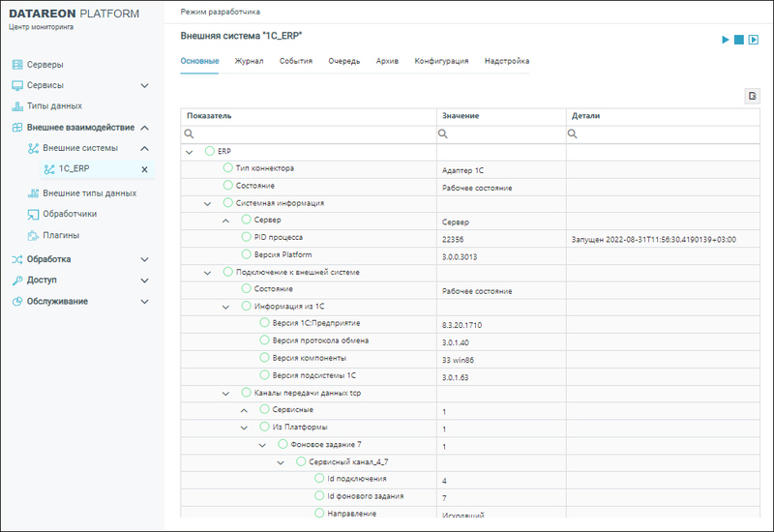This screenshot has width=774, height=532.
Task: Click the Детали column filter field
Action: click(x=663, y=134)
